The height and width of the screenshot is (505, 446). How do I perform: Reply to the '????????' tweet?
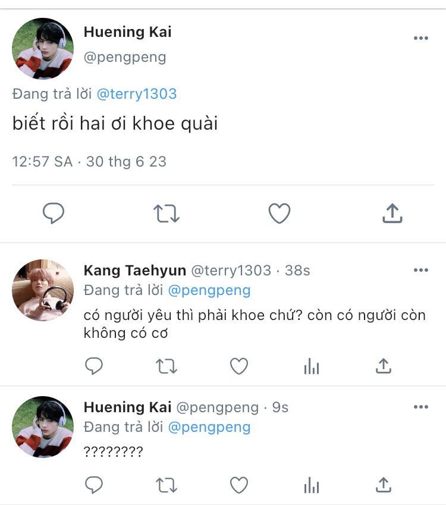tap(94, 485)
